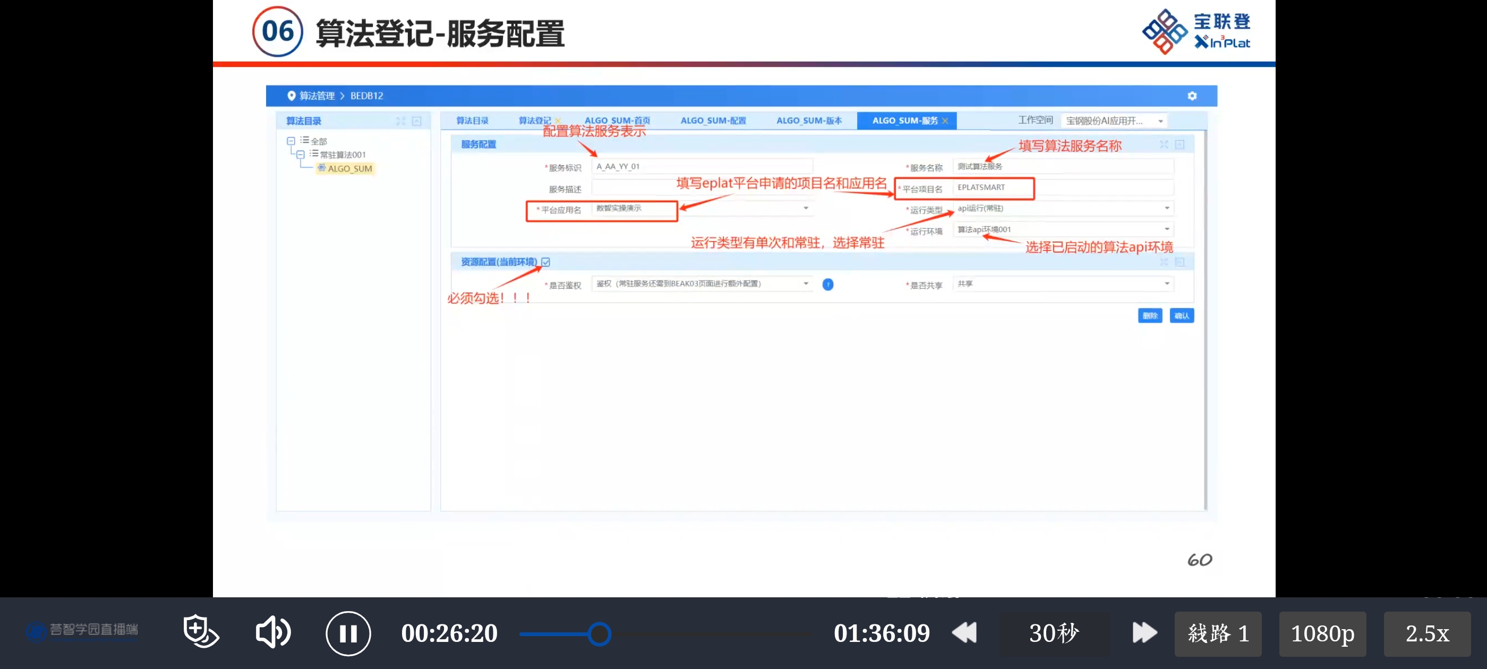This screenshot has width=1487, height=669.
Task: Open the 工作空间 dropdown
Action: click(x=1160, y=121)
